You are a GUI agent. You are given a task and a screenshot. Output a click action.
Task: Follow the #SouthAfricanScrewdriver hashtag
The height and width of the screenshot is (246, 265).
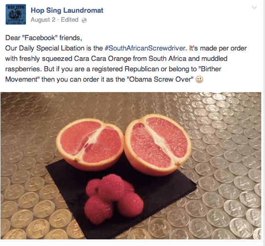(x=145, y=48)
